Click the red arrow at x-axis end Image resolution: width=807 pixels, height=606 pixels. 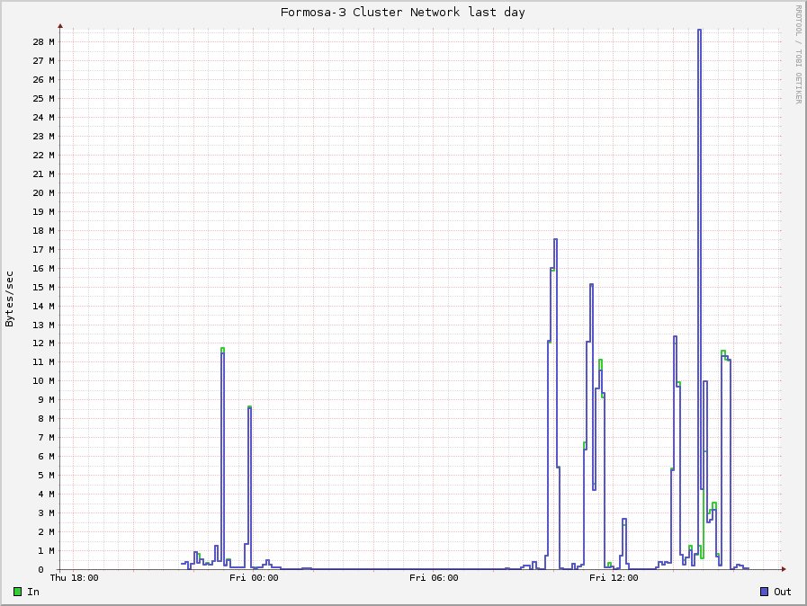click(784, 569)
